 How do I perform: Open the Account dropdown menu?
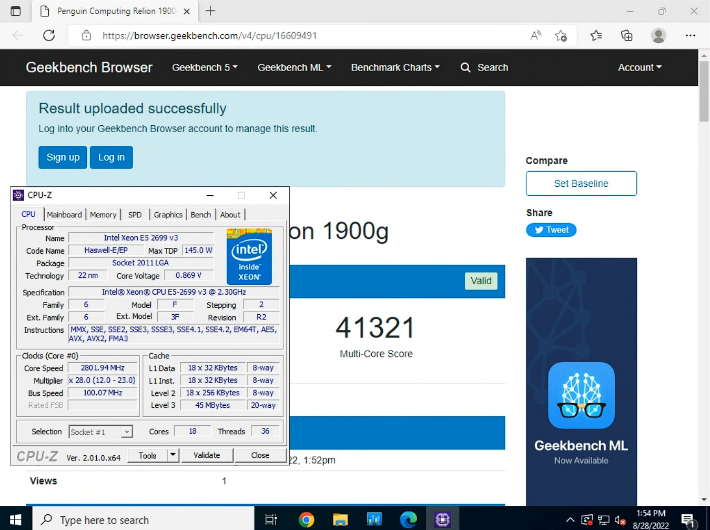pos(640,67)
